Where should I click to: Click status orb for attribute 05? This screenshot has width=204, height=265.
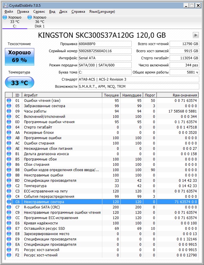click(x=9, y=106)
